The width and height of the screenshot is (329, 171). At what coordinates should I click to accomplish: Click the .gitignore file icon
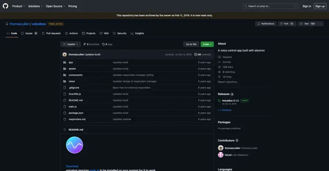pyautogui.click(x=65, y=88)
